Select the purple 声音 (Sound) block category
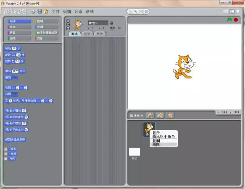The height and width of the screenshot is (189, 245). (19, 33)
